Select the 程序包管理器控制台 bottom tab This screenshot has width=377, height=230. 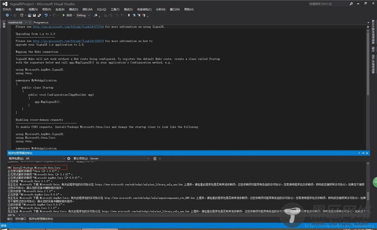[41, 219]
